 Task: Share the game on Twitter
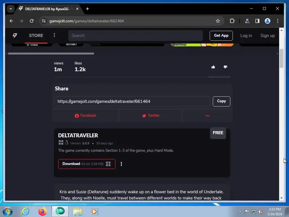click(151, 116)
